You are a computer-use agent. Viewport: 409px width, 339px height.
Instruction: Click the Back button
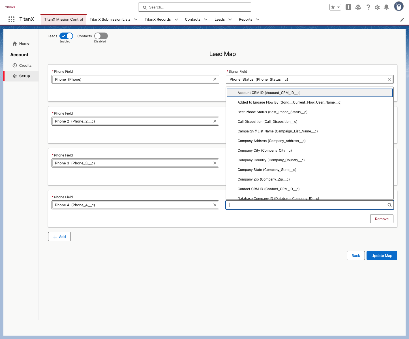(356, 256)
